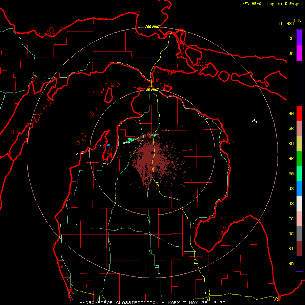Click the BI legend label
Viewport: 305px width, 305px height.
(x=291, y=249)
